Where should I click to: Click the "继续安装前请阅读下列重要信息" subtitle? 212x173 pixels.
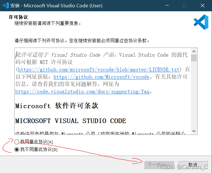click(x=47, y=23)
